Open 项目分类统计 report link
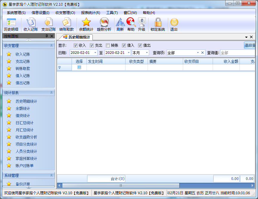This screenshot has width=258, height=199. pos(26,144)
